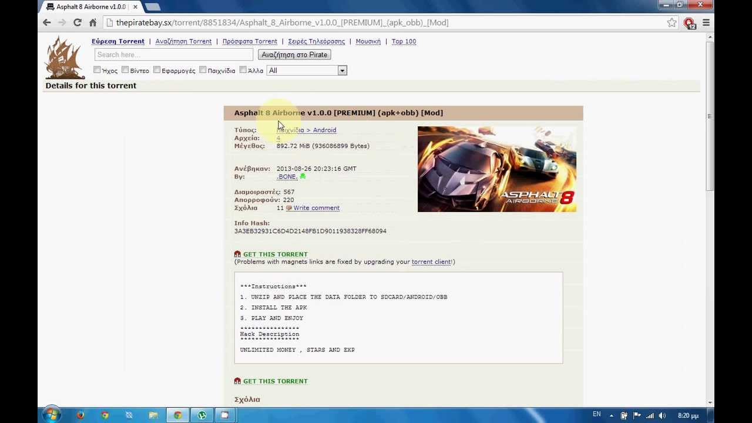This screenshot has height=423, width=752.
Task: Click the UNLIMITED MONEY , STARS AND EXP line
Action: click(x=297, y=350)
